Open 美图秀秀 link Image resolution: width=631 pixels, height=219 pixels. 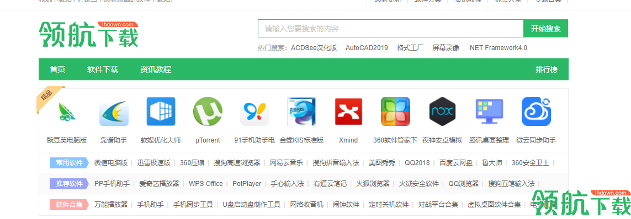click(382, 163)
